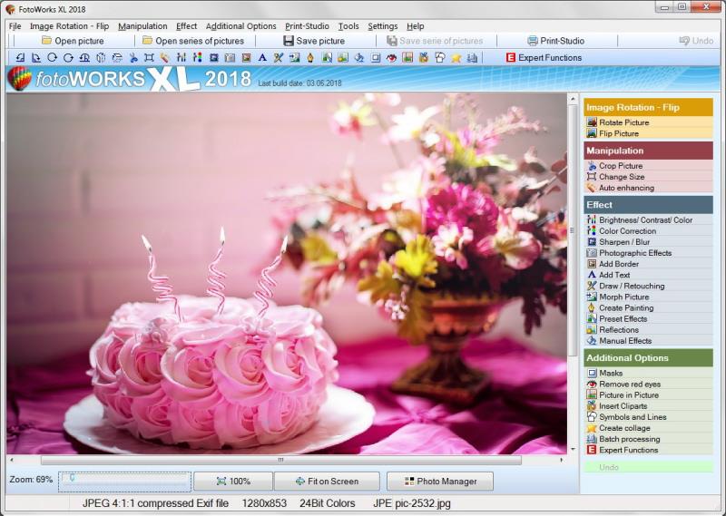Click the horizontal scrollbar under the image

[280, 460]
